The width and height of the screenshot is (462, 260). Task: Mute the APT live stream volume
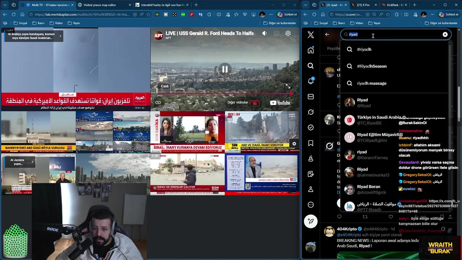click(265, 33)
